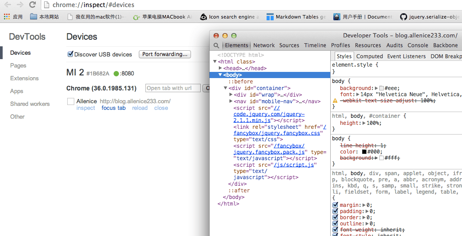The width and height of the screenshot is (462, 236).
Task: Select Pages in DevTools sidebar
Action: tap(18, 66)
